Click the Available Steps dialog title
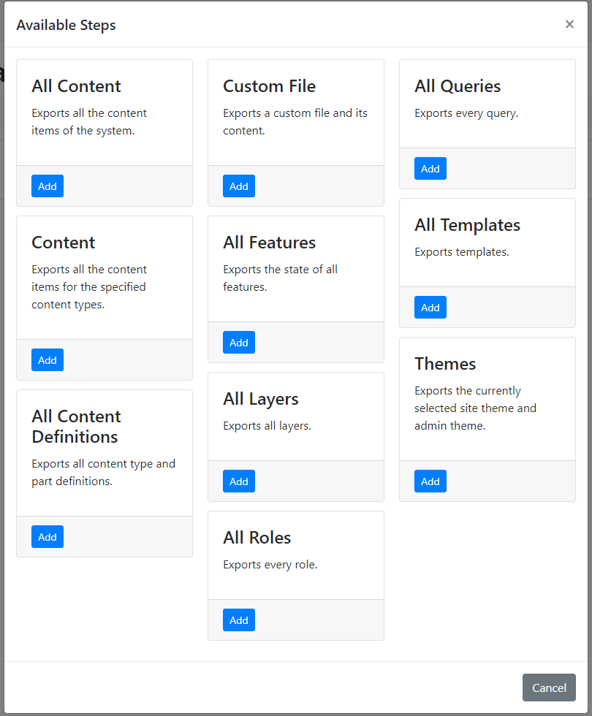The height and width of the screenshot is (716, 592). click(67, 25)
